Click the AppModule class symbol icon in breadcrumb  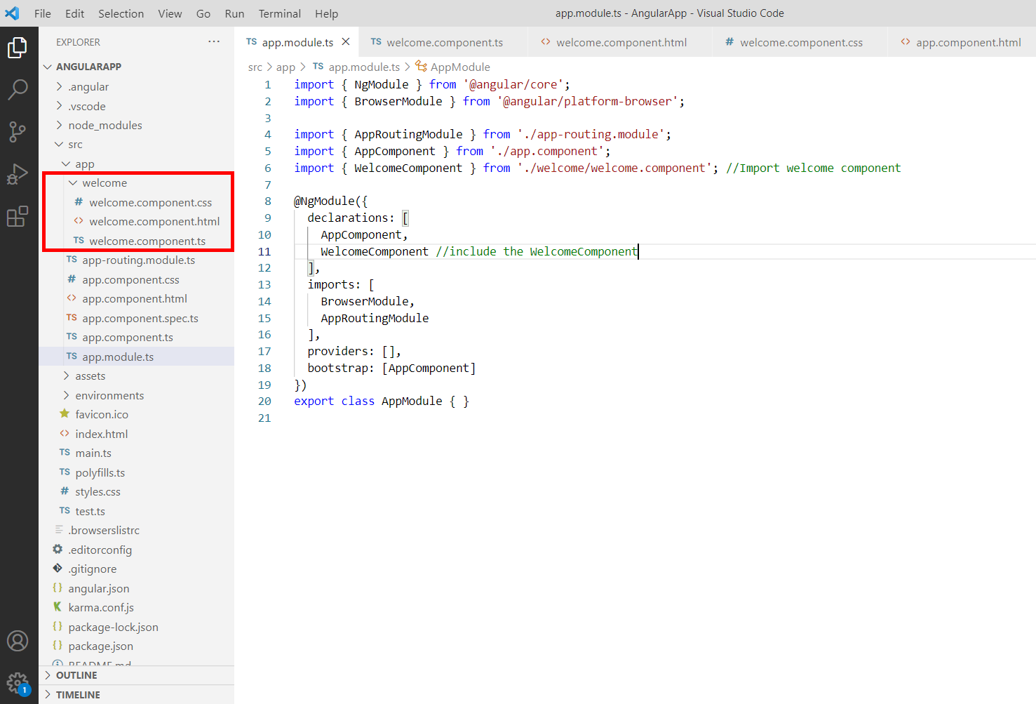point(421,66)
